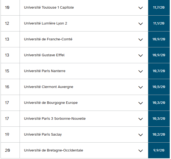Expand the Université Clermont Auvergne chevron

pyautogui.click(x=140, y=87)
